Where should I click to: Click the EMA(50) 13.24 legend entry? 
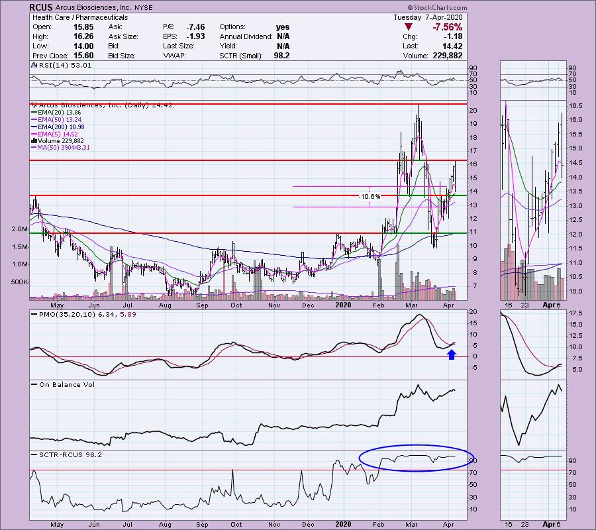56,120
